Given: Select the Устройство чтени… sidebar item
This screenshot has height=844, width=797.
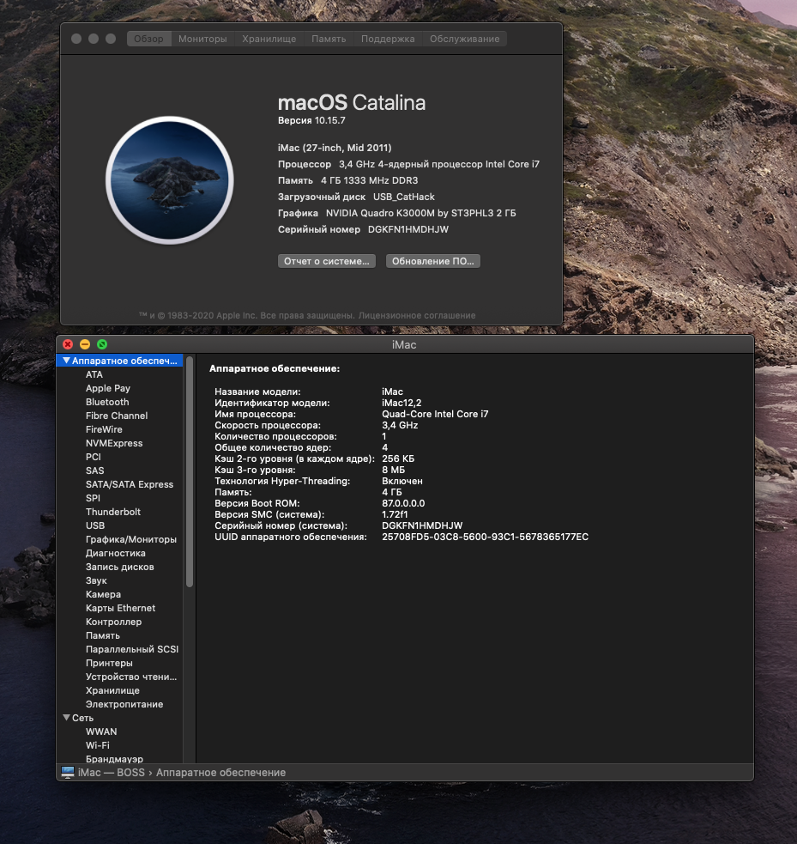Looking at the screenshot, I should (x=130, y=677).
